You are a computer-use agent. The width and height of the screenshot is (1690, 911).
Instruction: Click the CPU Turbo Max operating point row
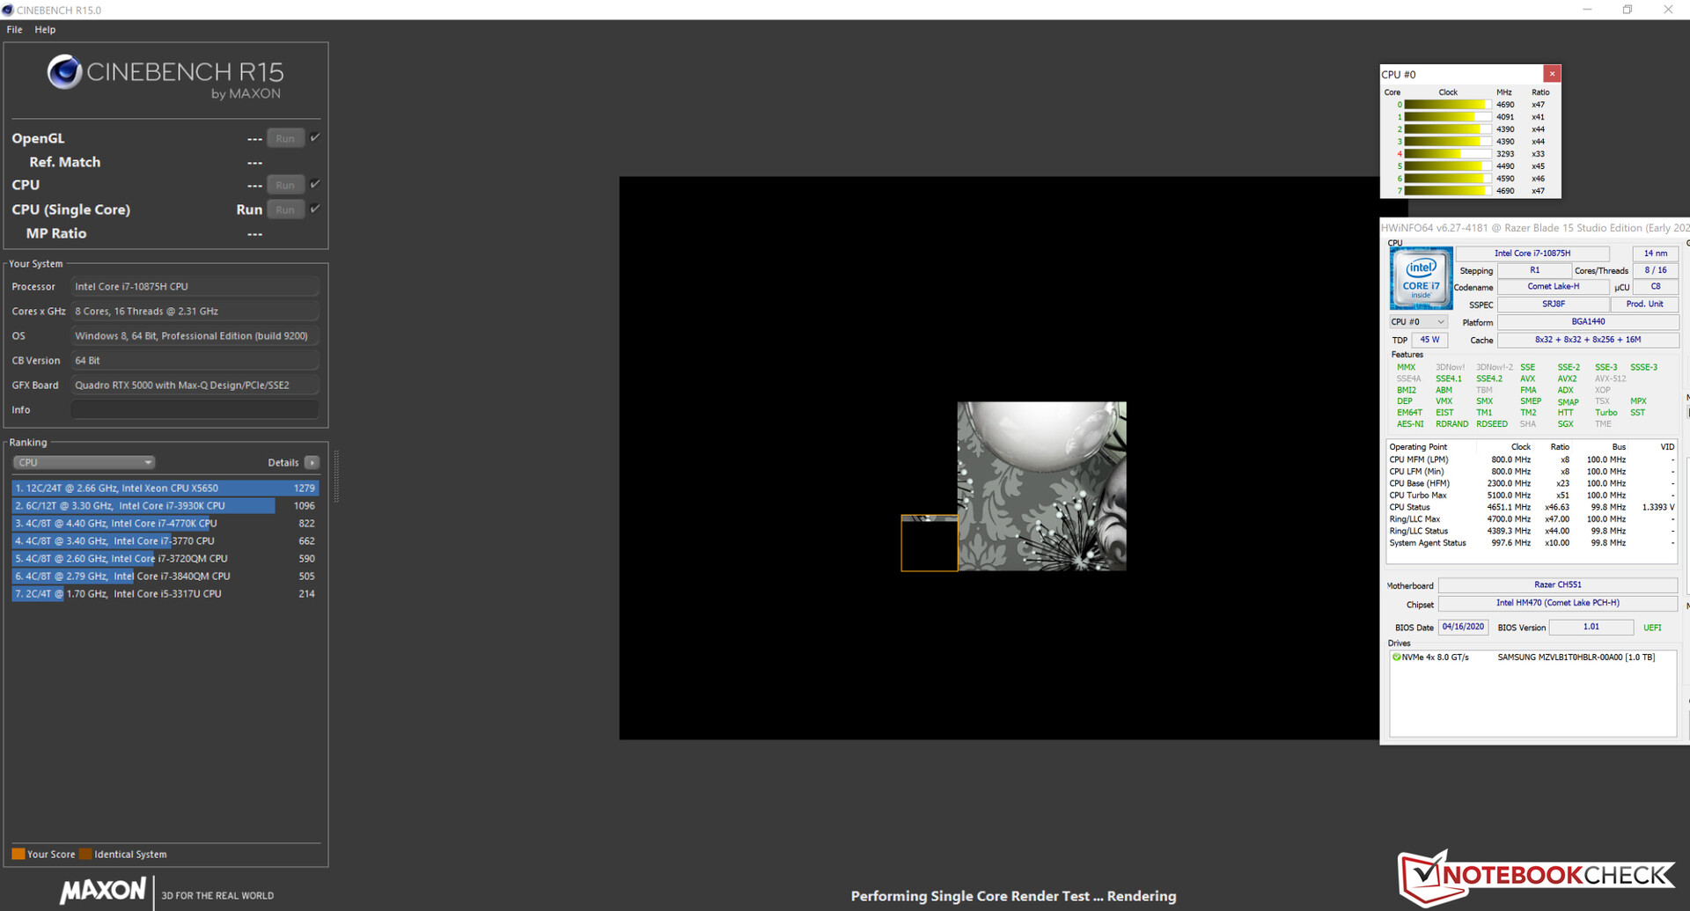click(x=1532, y=496)
